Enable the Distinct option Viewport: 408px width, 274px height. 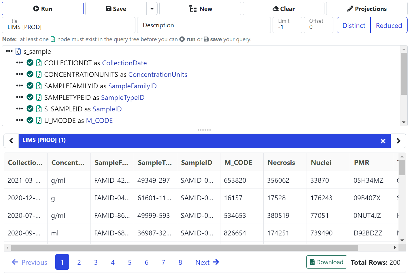click(x=354, y=25)
